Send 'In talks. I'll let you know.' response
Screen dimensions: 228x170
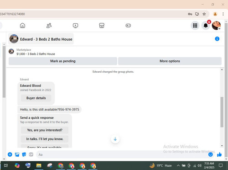pos(45,139)
